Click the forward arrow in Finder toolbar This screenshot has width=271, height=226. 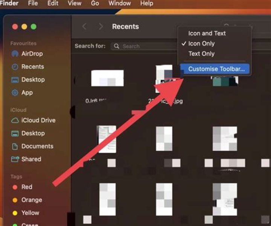click(x=100, y=26)
